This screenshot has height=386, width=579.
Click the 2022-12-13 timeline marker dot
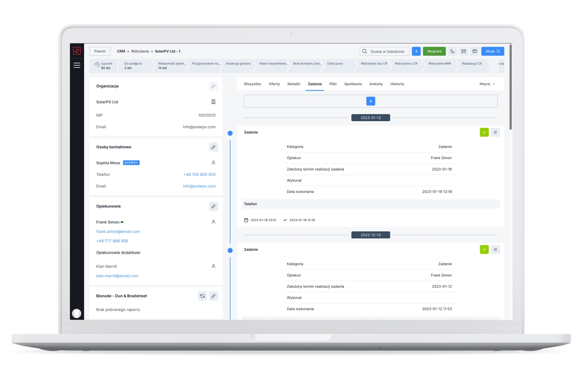click(230, 251)
